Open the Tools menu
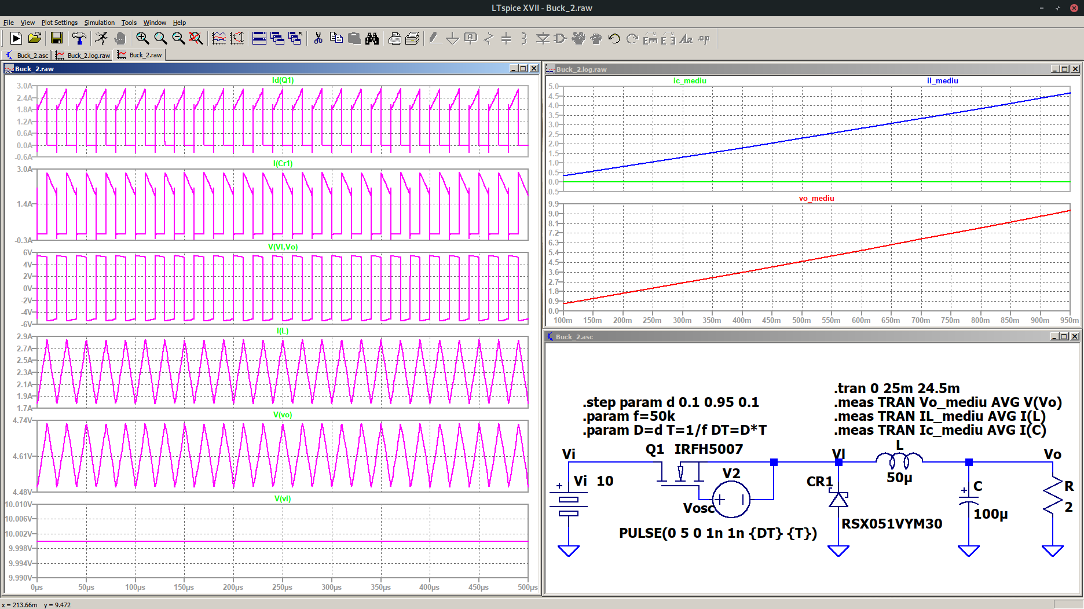1084x609 pixels. [129, 23]
